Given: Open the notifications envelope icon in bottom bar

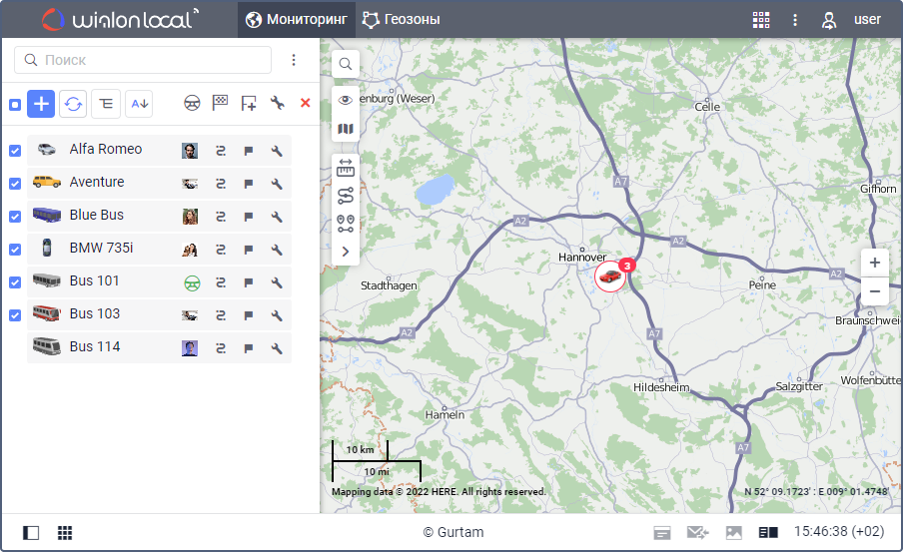Looking at the screenshot, I should tap(697, 533).
